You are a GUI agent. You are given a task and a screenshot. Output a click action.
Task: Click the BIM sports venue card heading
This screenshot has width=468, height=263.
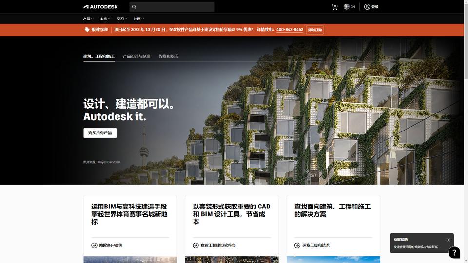[x=129, y=214]
